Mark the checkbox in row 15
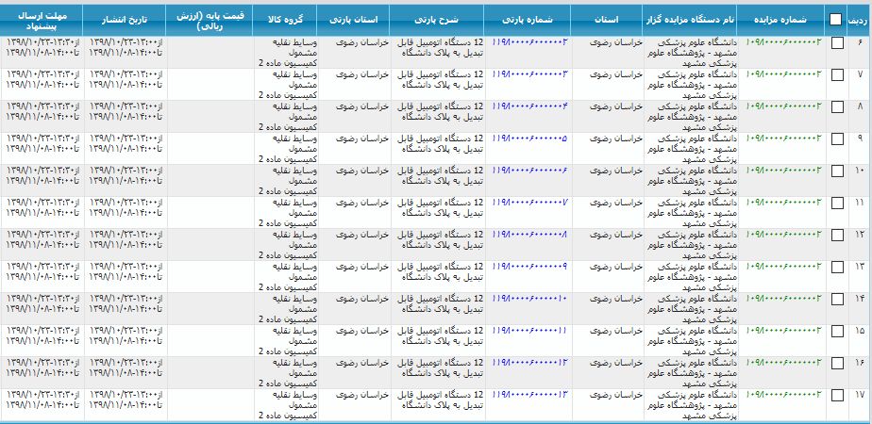This screenshot has height=424, width=872. click(837, 332)
